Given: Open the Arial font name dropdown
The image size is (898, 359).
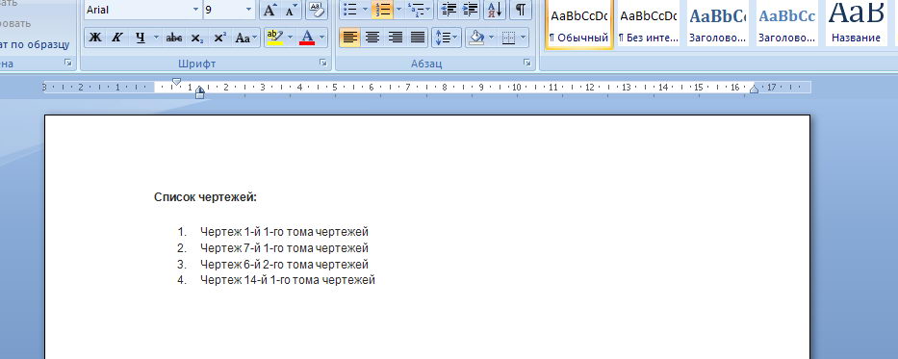Looking at the screenshot, I should (x=195, y=10).
